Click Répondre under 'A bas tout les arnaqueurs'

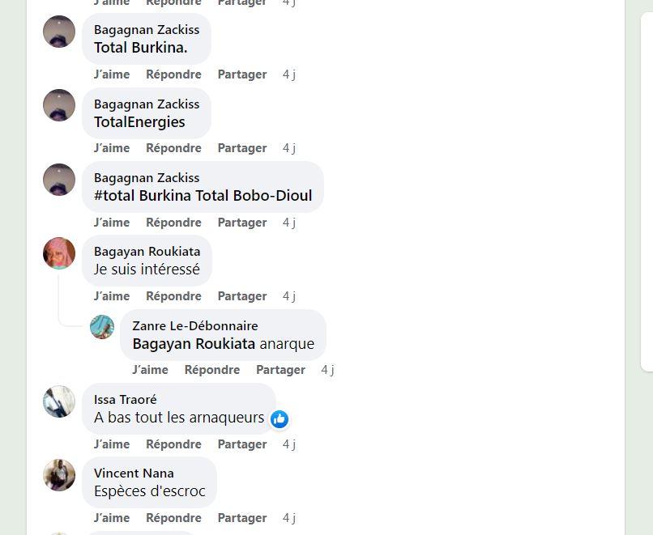coord(173,444)
